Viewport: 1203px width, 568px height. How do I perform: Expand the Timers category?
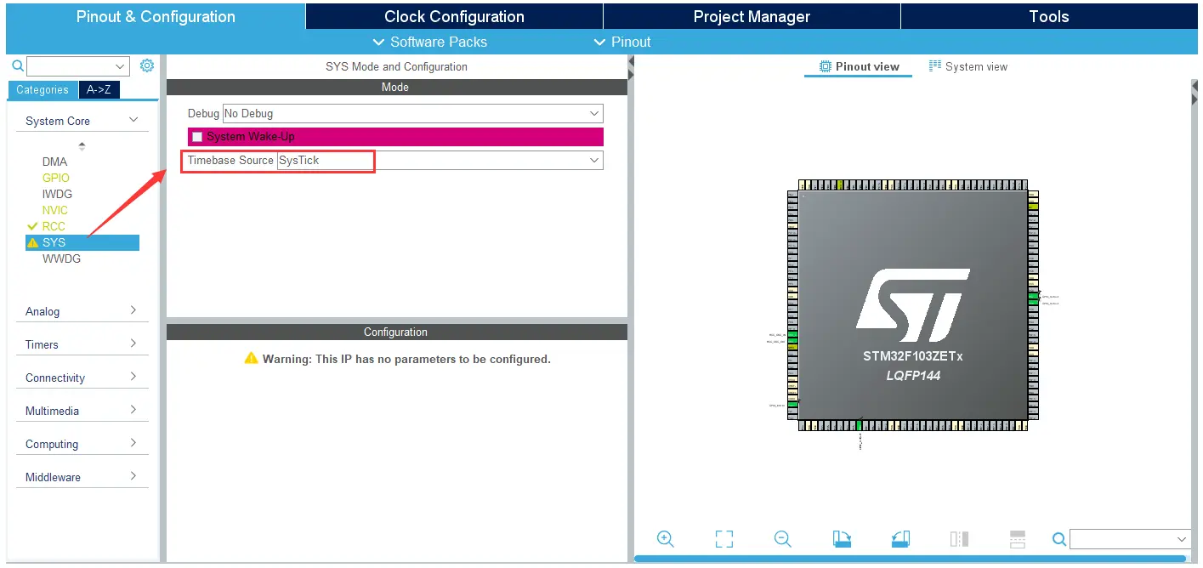tap(133, 344)
